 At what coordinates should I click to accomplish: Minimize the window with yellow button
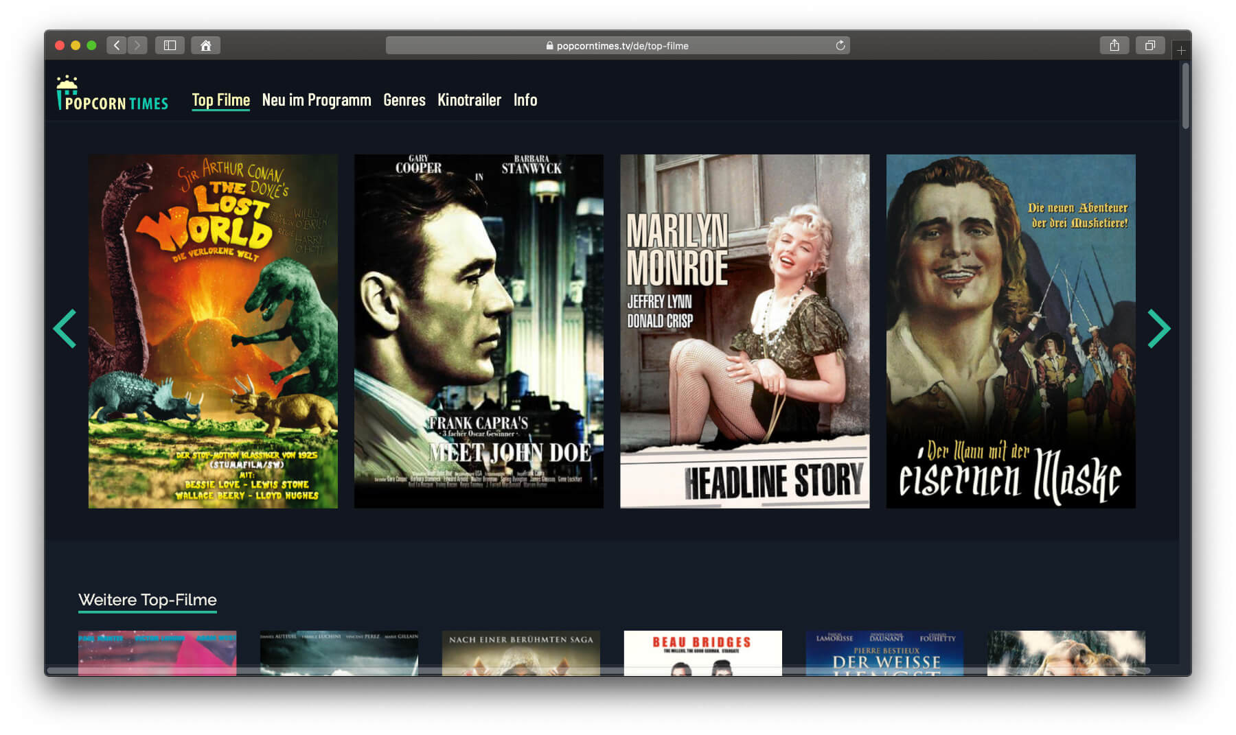pyautogui.click(x=76, y=45)
